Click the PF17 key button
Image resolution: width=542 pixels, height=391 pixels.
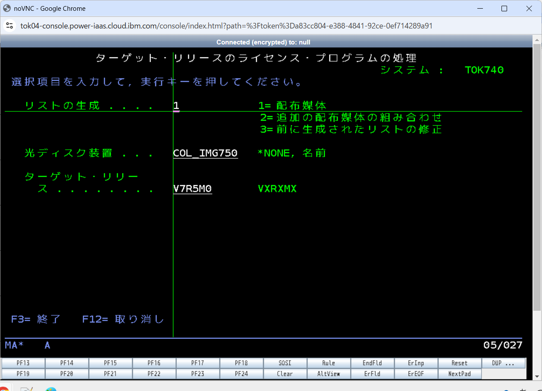(x=198, y=363)
